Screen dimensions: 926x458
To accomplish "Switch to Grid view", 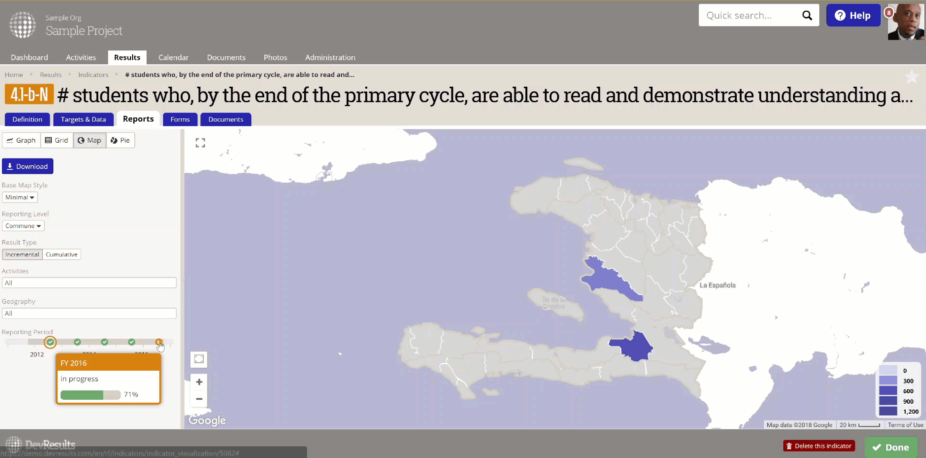I will coord(57,140).
